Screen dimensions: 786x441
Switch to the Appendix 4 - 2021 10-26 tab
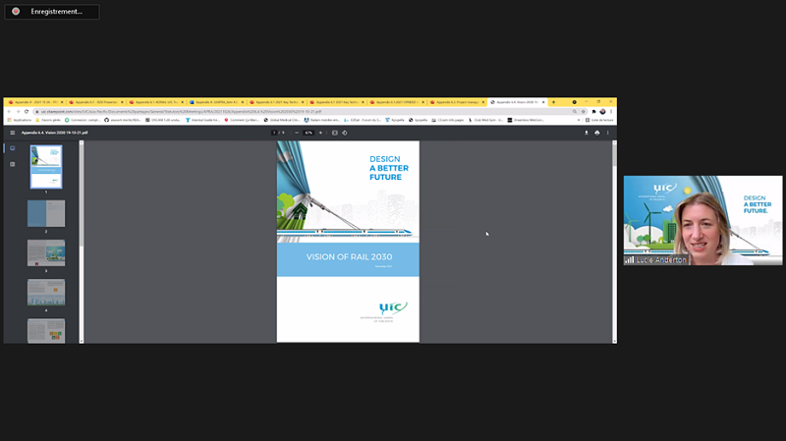(35, 102)
